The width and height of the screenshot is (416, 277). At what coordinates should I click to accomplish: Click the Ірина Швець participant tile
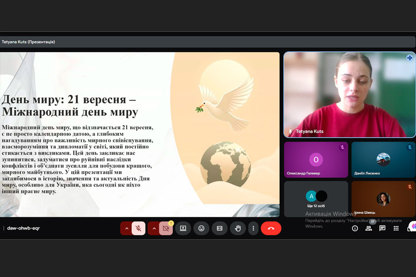[383, 199]
